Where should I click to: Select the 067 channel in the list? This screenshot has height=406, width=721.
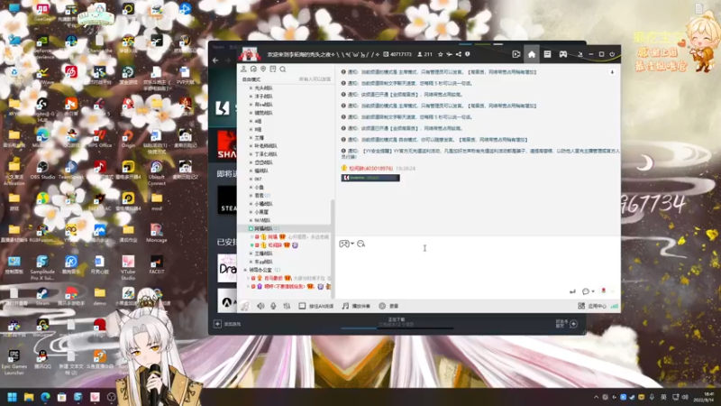click(258, 179)
